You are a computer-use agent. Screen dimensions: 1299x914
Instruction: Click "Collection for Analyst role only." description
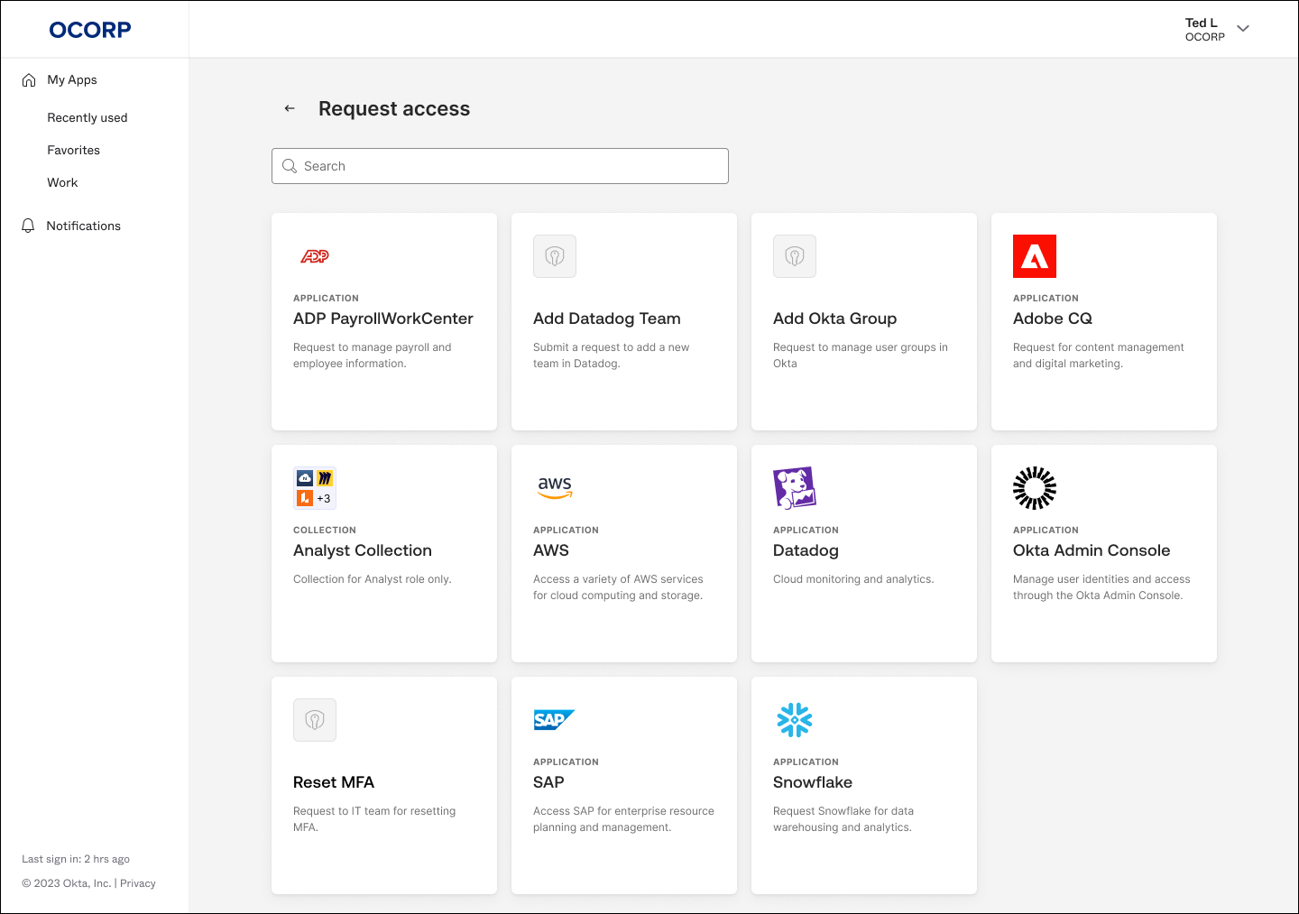coord(373,579)
